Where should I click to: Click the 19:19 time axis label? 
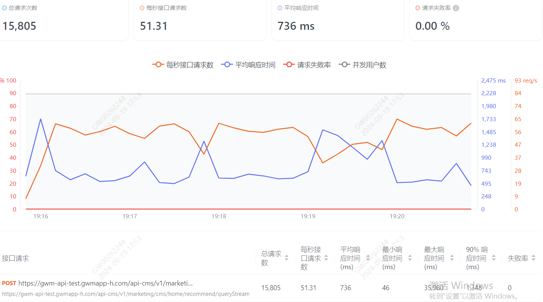pos(308,216)
